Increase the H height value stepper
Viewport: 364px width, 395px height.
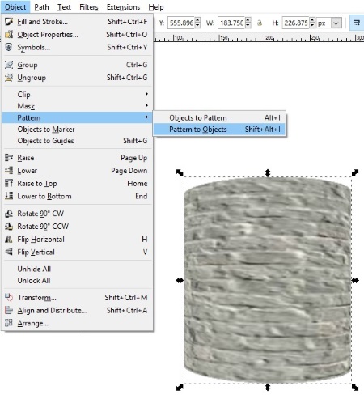[x=312, y=20]
